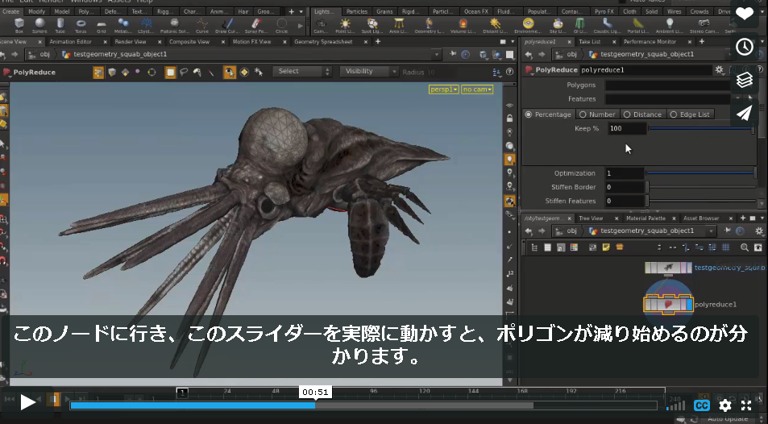This screenshot has height=424, width=768.
Task: Play the video
Action: (x=28, y=402)
